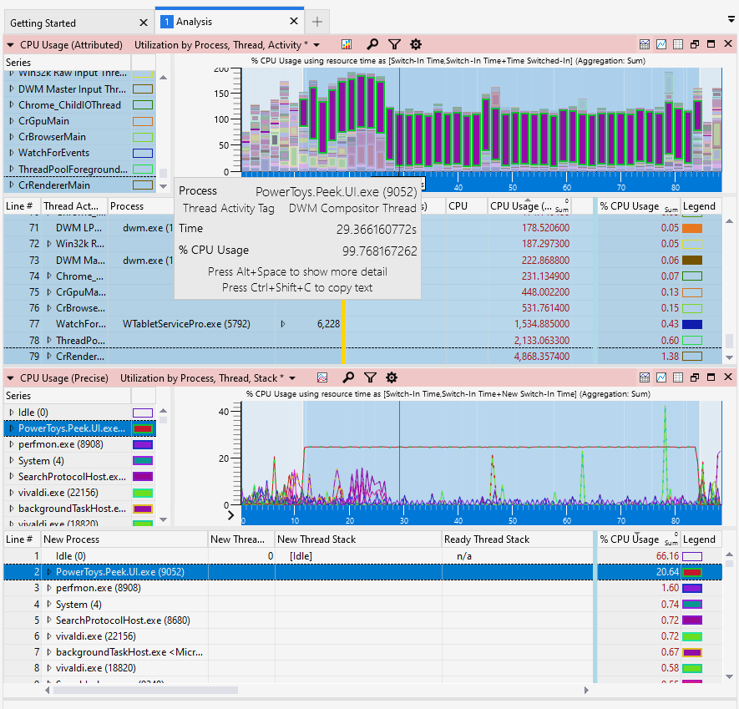Click the search magnifier in CPU Usage (Attributed) header
The width and height of the screenshot is (739, 709).
pos(372,45)
